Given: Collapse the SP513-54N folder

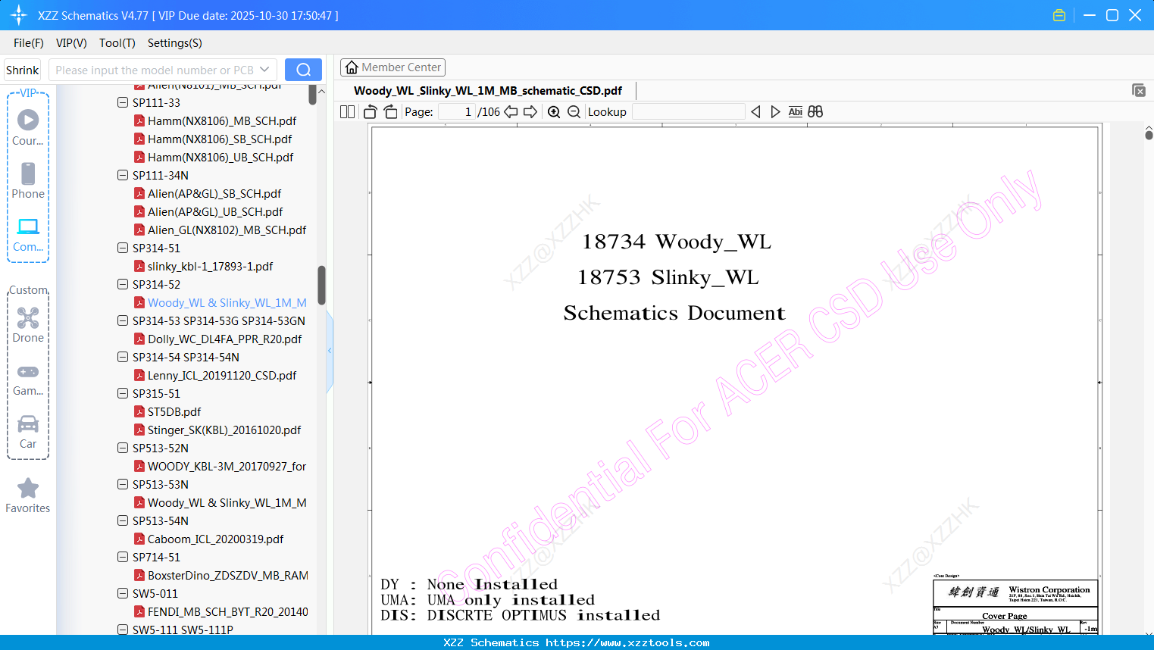Looking at the screenshot, I should 123,520.
